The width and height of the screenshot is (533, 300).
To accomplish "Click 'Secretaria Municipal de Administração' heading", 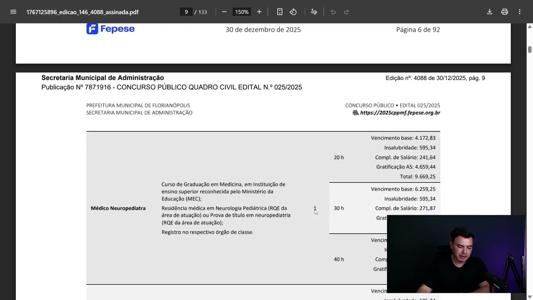I will pos(102,78).
